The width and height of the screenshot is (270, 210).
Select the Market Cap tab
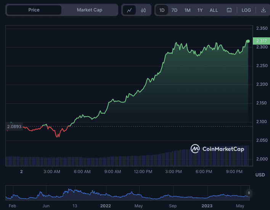(89, 10)
